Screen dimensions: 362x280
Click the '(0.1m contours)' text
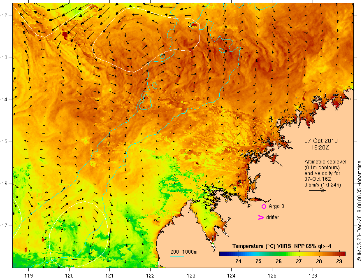[x=322, y=168]
